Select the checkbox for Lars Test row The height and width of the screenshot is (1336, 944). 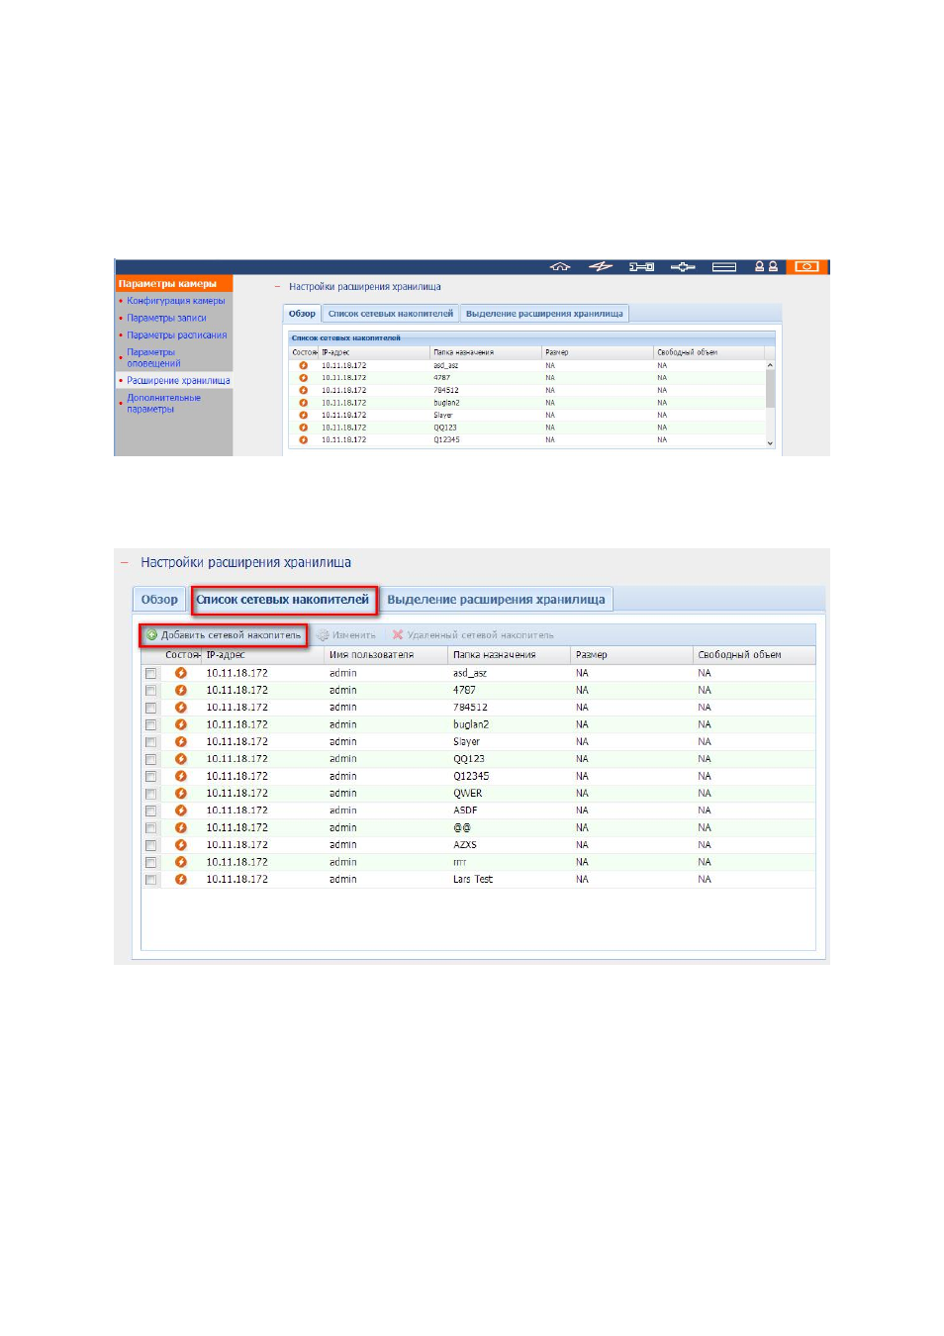point(151,880)
